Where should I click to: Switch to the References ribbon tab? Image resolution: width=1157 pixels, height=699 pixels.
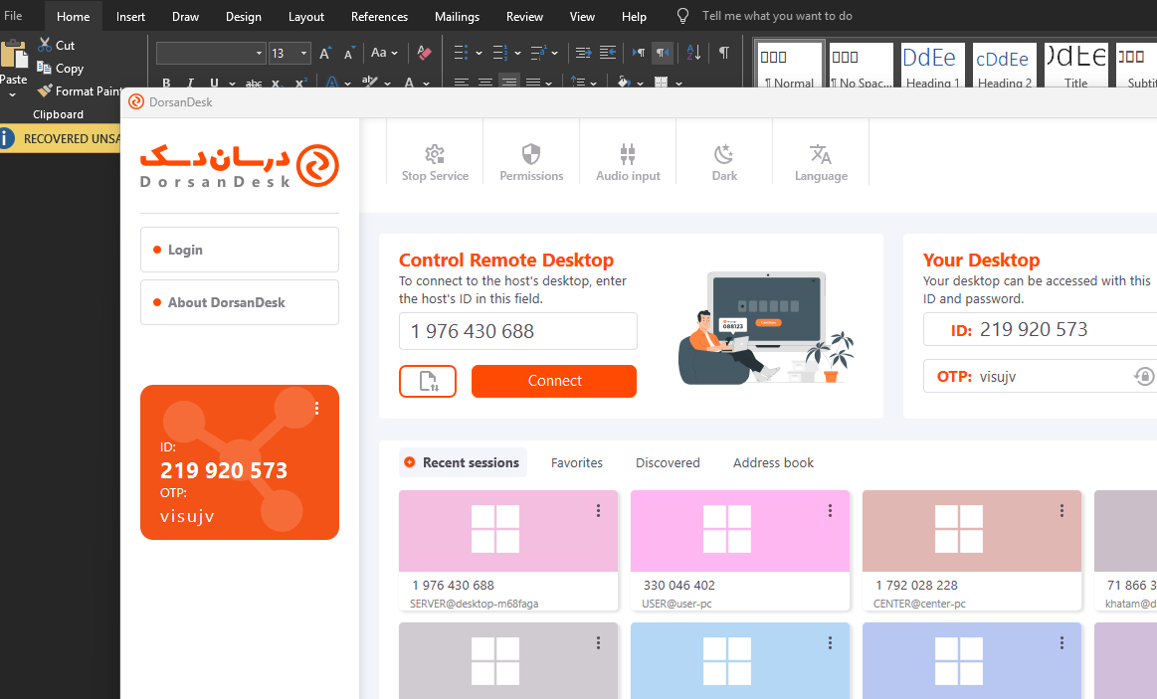click(x=379, y=16)
